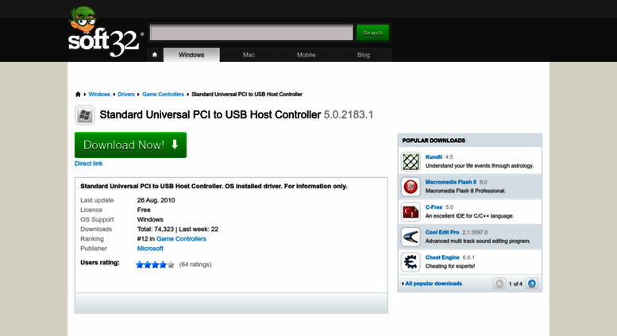
Task: Click the user rating stars
Action: point(155,265)
